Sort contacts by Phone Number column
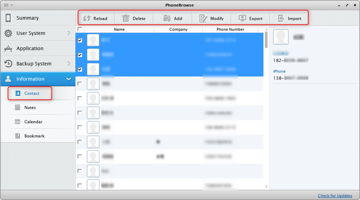 pyautogui.click(x=230, y=29)
